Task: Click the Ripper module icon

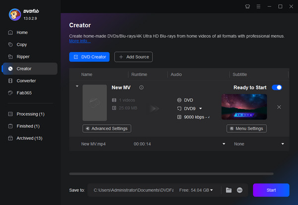Action: tap(10, 56)
